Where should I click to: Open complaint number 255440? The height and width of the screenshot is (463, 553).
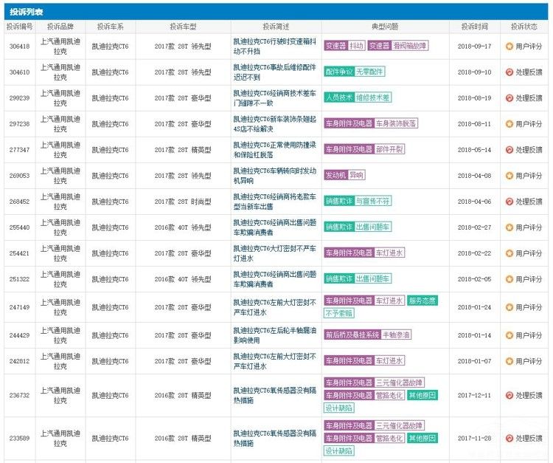20,227
